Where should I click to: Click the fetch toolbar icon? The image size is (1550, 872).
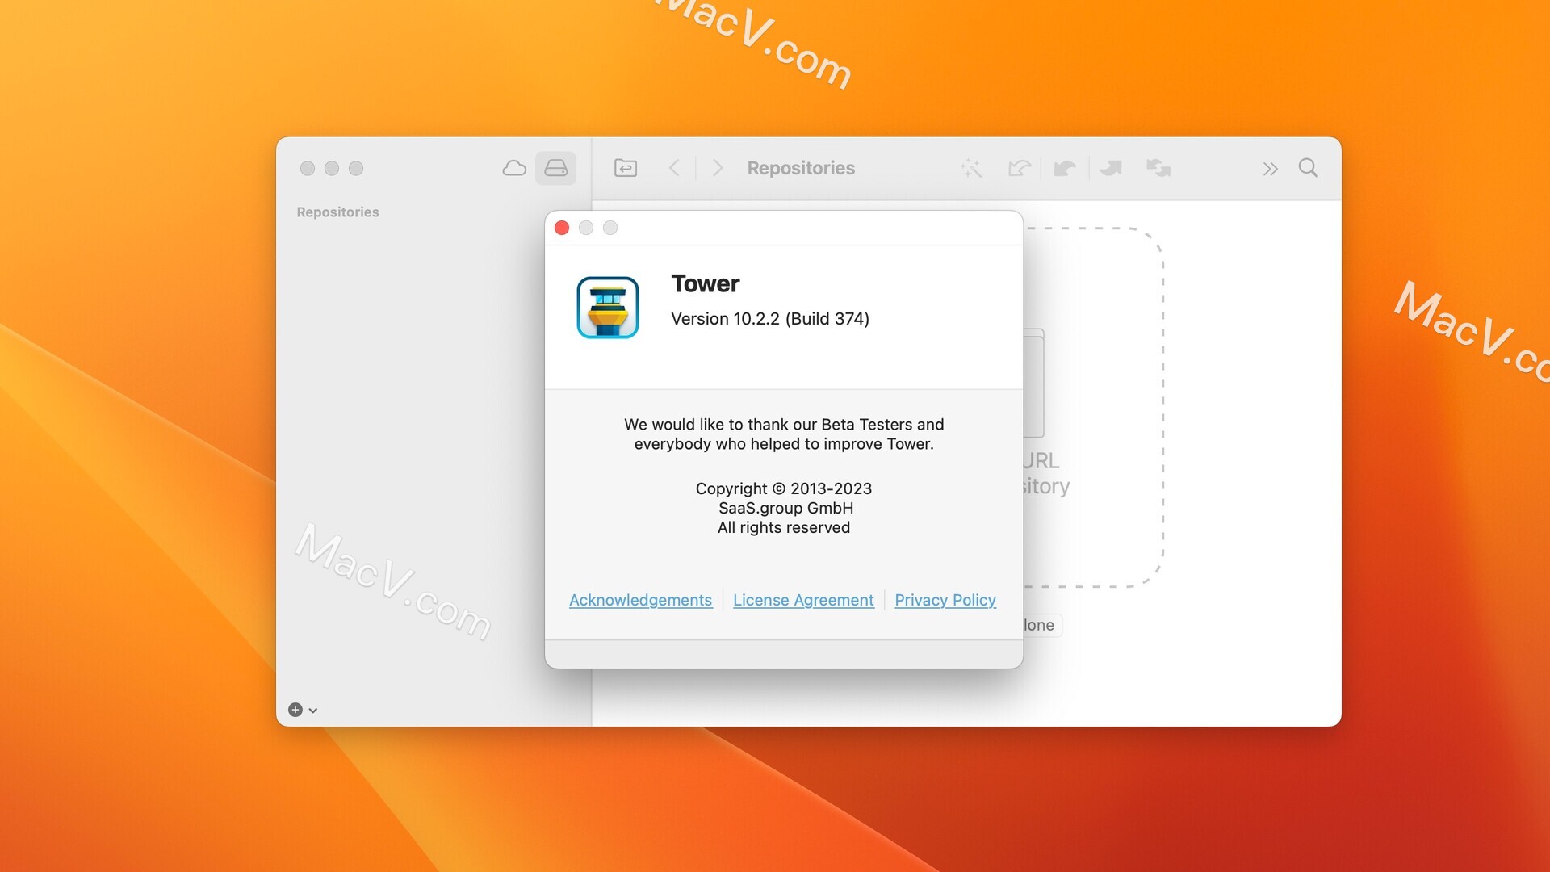point(1020,168)
